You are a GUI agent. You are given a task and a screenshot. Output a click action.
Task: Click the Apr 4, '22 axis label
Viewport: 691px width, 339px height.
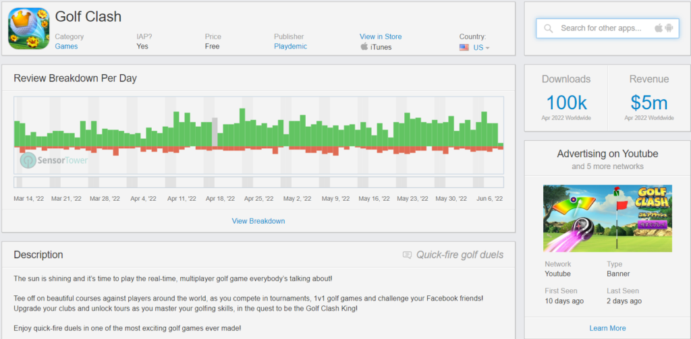pos(143,199)
